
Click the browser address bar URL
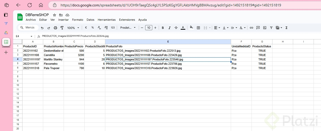[171, 5]
